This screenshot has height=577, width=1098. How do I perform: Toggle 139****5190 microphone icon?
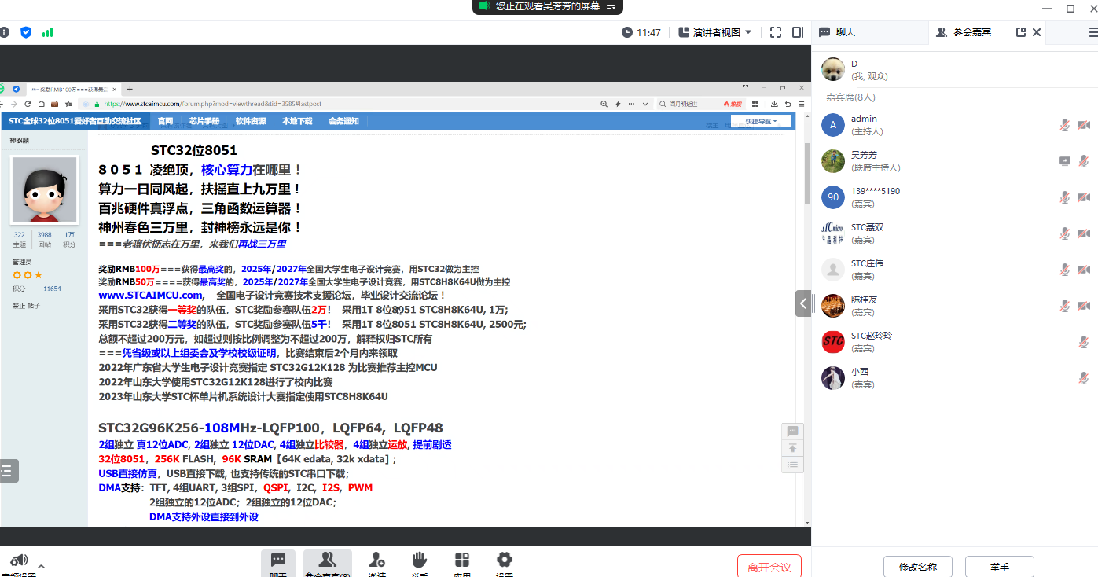pyautogui.click(x=1065, y=197)
